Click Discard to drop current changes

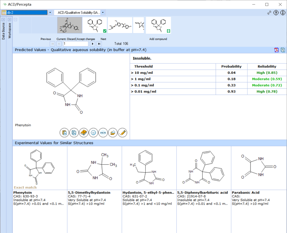point(71,39)
